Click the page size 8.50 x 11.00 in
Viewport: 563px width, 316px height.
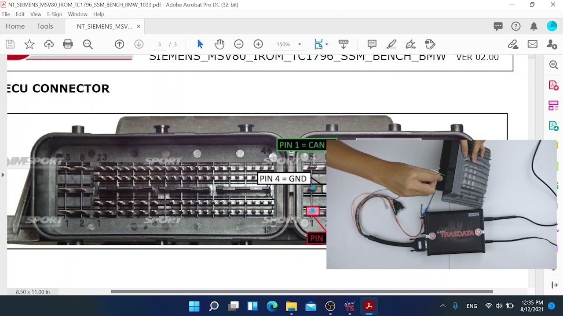point(33,292)
